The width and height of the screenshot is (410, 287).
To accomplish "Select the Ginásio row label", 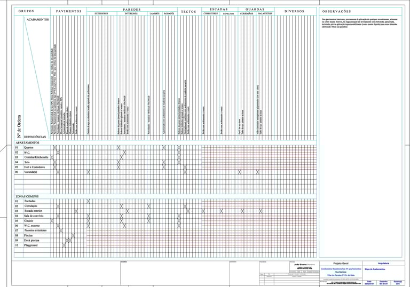I will pos(29,221).
